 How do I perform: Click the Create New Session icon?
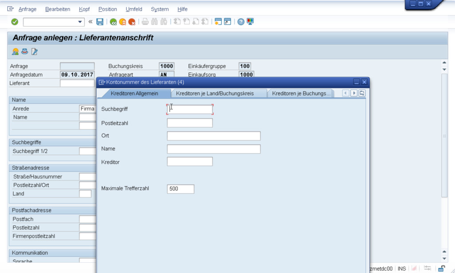tap(218, 22)
